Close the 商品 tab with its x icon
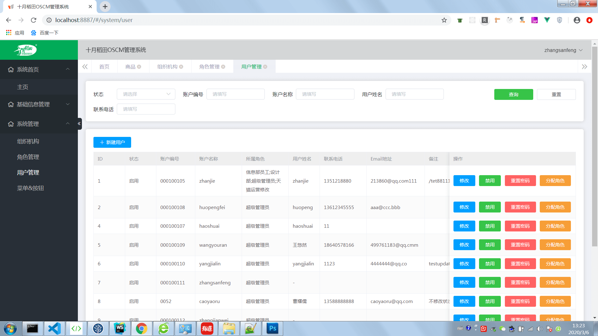This screenshot has height=336, width=598. [x=139, y=67]
